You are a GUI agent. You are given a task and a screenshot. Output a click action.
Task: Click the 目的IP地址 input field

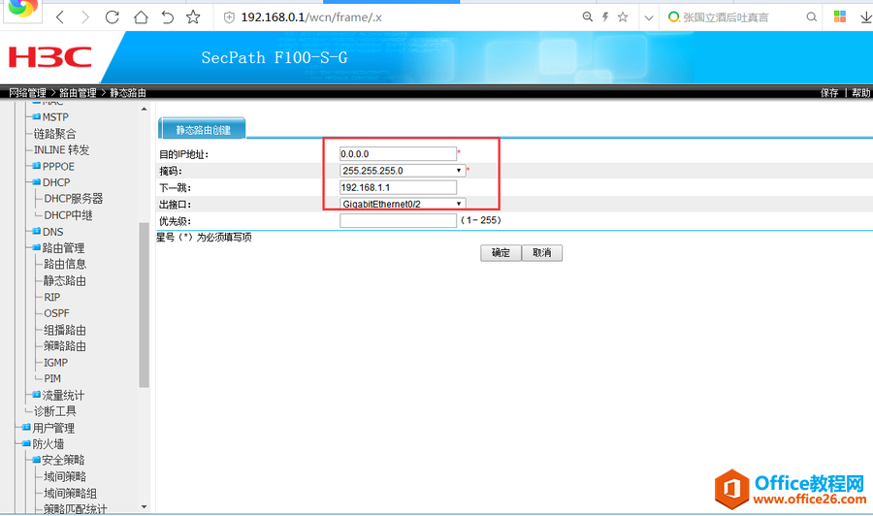tap(398, 154)
